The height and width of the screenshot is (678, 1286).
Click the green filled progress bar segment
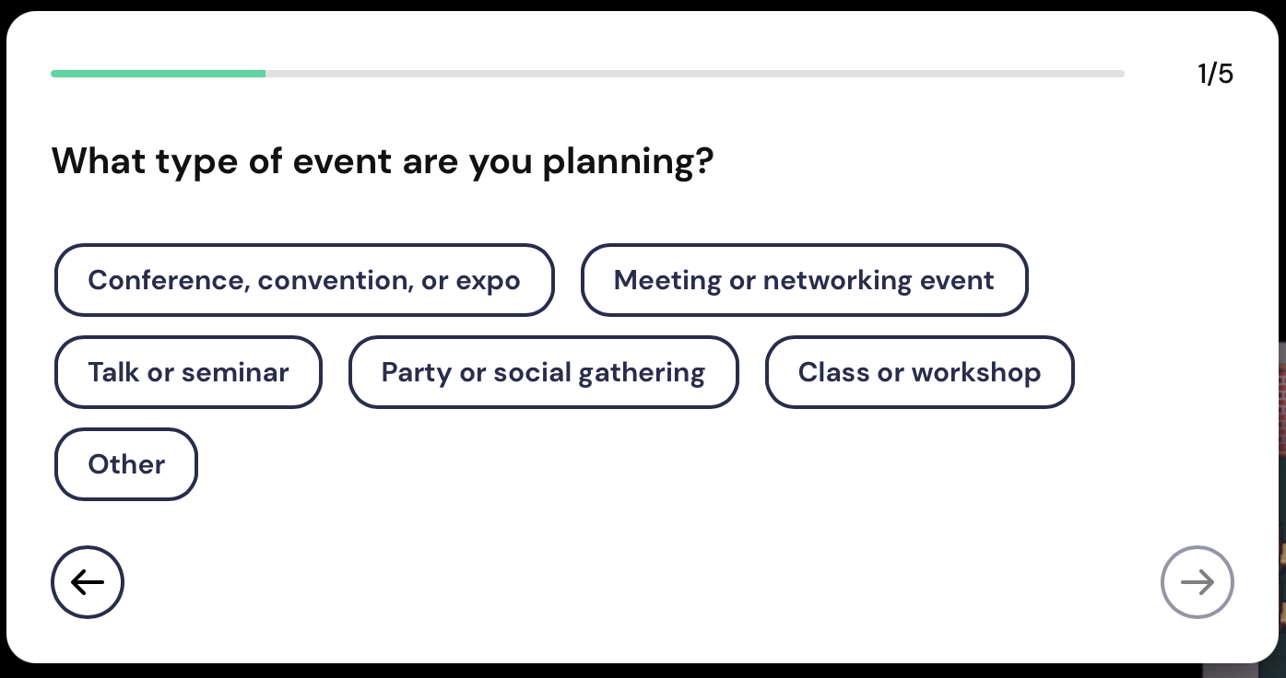(x=158, y=74)
